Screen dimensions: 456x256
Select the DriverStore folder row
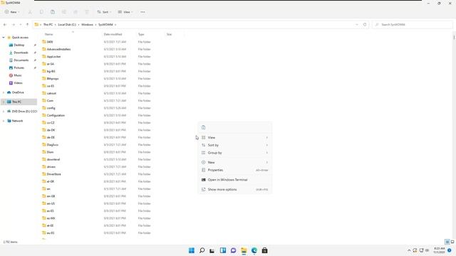[x=96, y=174]
